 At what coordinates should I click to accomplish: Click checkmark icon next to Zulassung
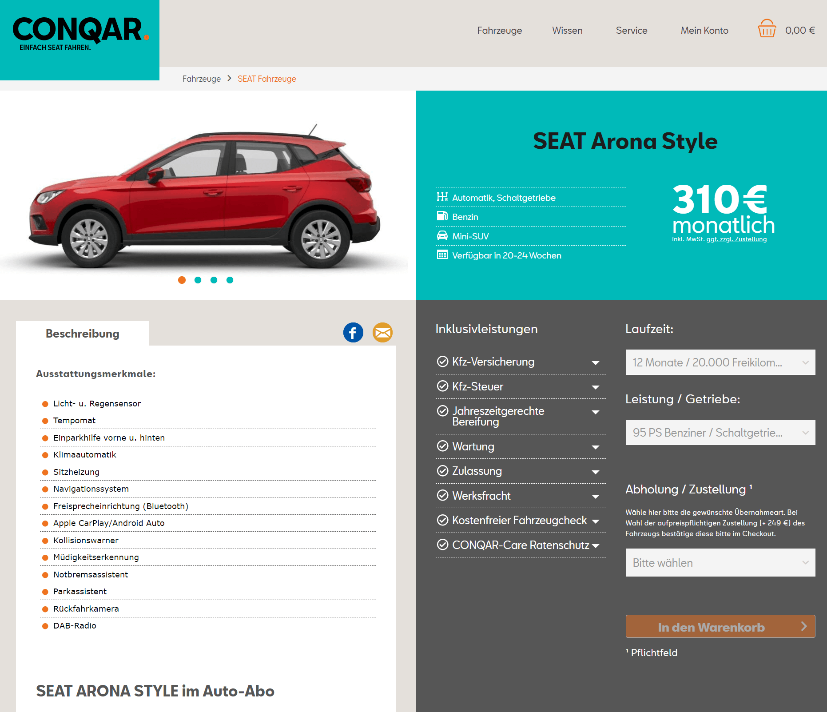(442, 470)
